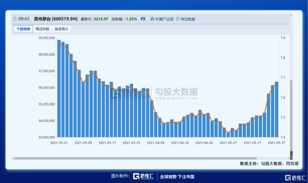Image resolution: width=308 pixels, height=183 pixels.
Task: Click the 导出数据 export link
Action: coord(188,19)
